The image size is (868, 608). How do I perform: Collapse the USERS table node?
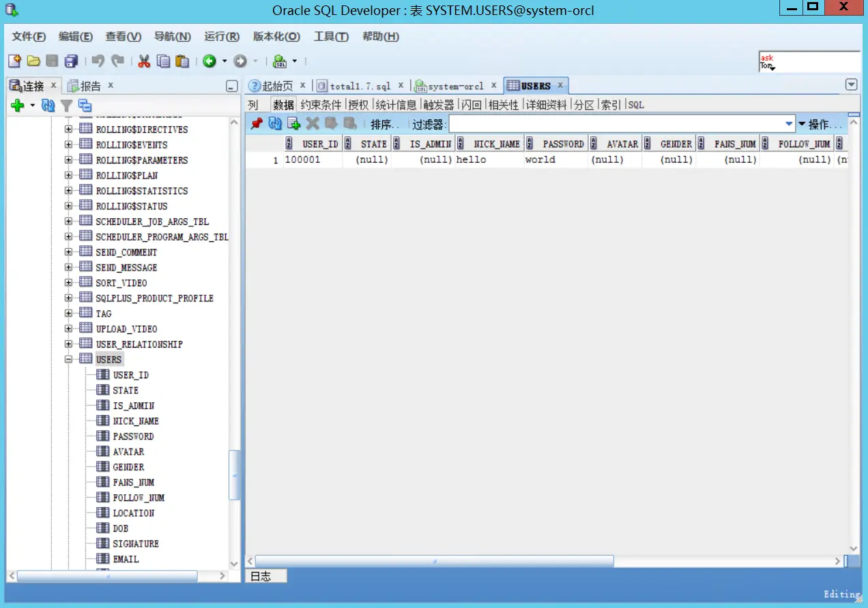[68, 359]
